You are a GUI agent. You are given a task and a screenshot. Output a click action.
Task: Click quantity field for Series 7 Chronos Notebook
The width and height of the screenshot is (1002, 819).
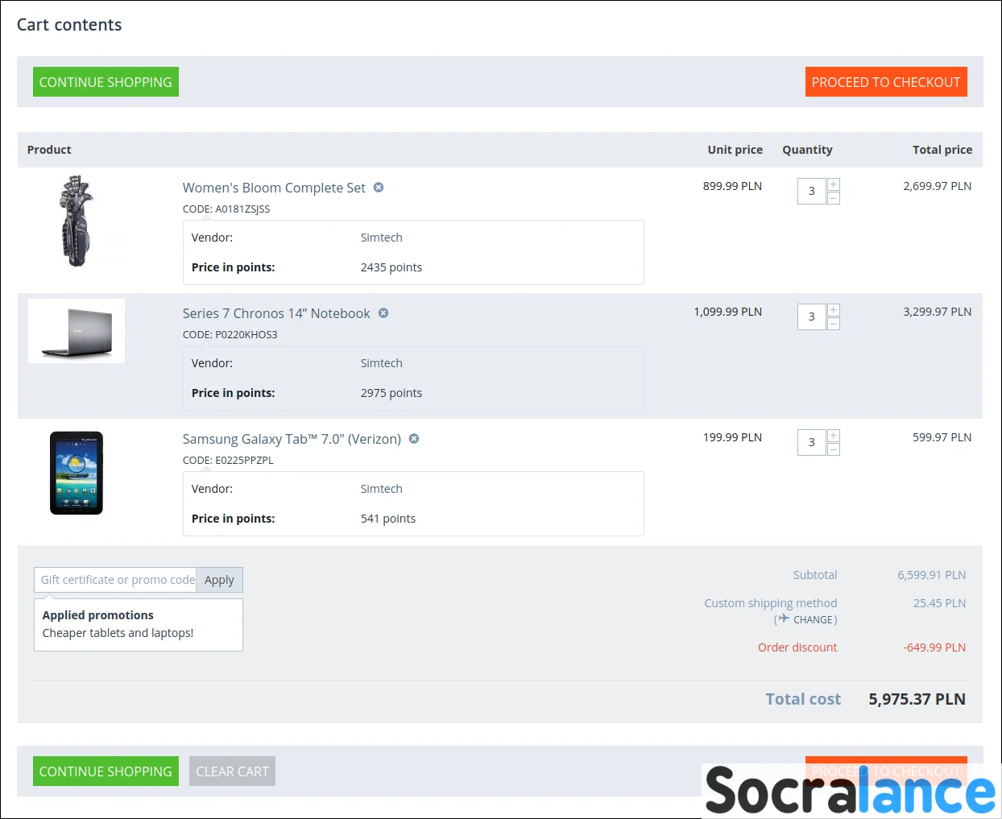pyautogui.click(x=811, y=317)
